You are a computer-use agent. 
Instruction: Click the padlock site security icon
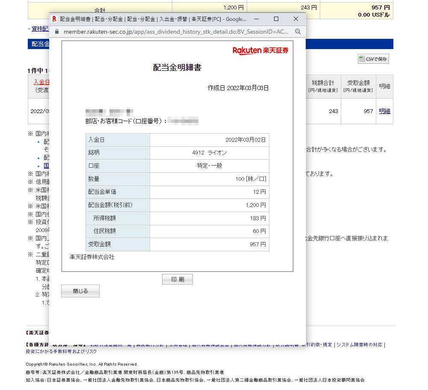(x=57, y=32)
